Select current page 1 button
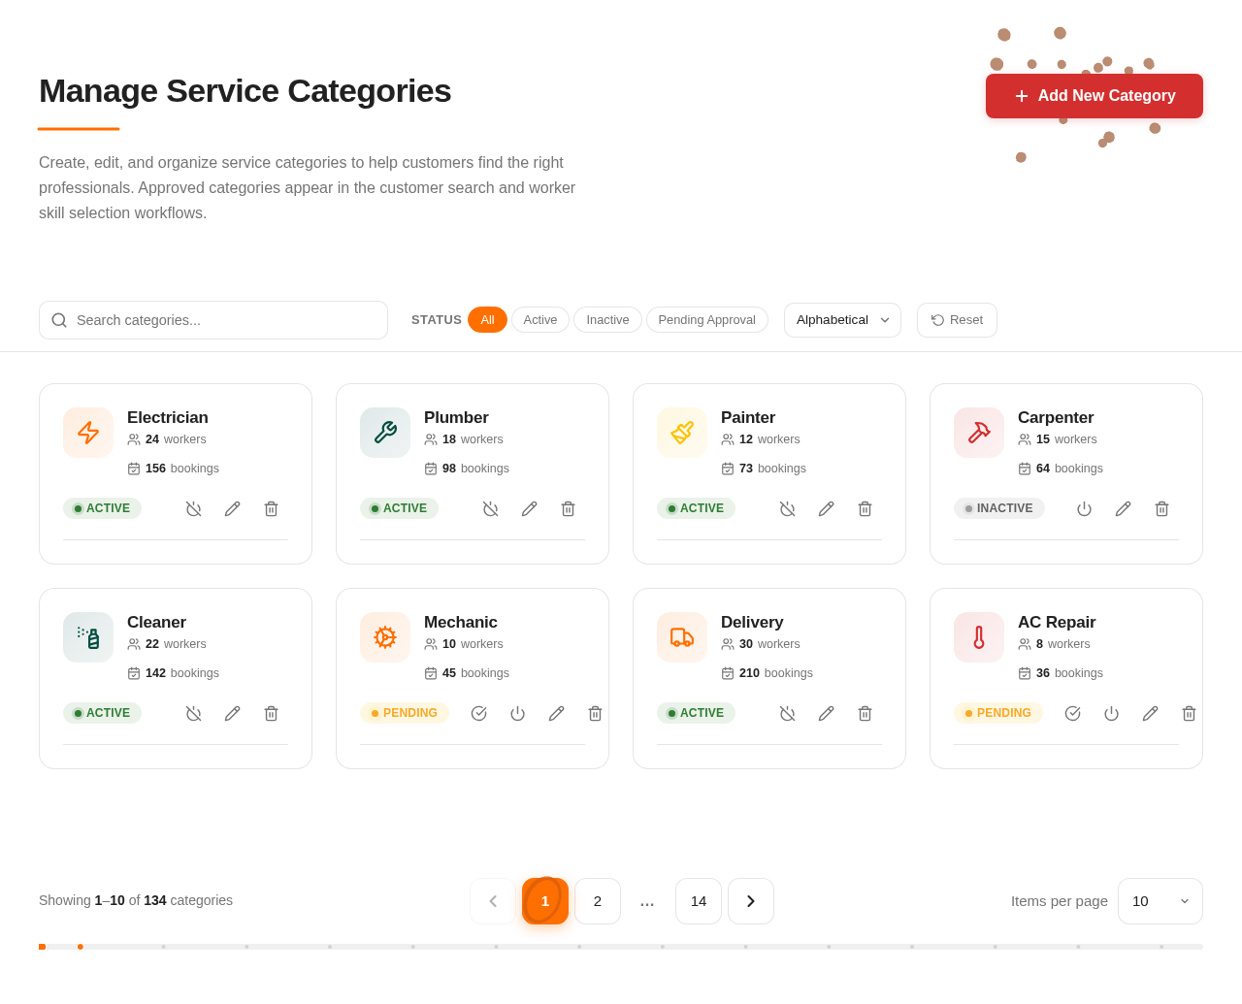Viewport: 1242px width, 1004px height. [x=545, y=901]
